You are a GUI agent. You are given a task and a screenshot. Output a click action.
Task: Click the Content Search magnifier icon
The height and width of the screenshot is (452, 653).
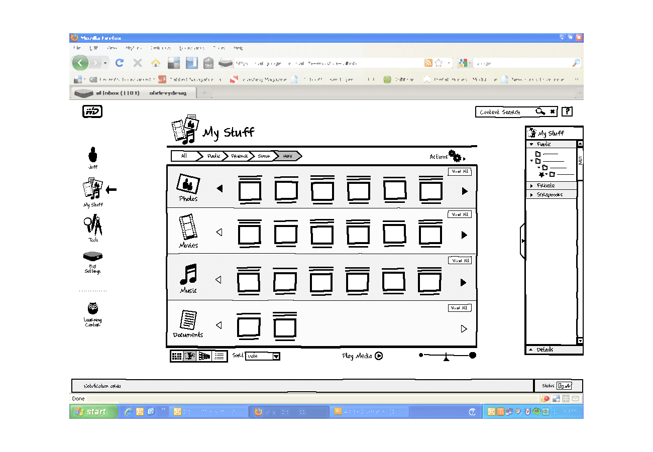point(540,111)
